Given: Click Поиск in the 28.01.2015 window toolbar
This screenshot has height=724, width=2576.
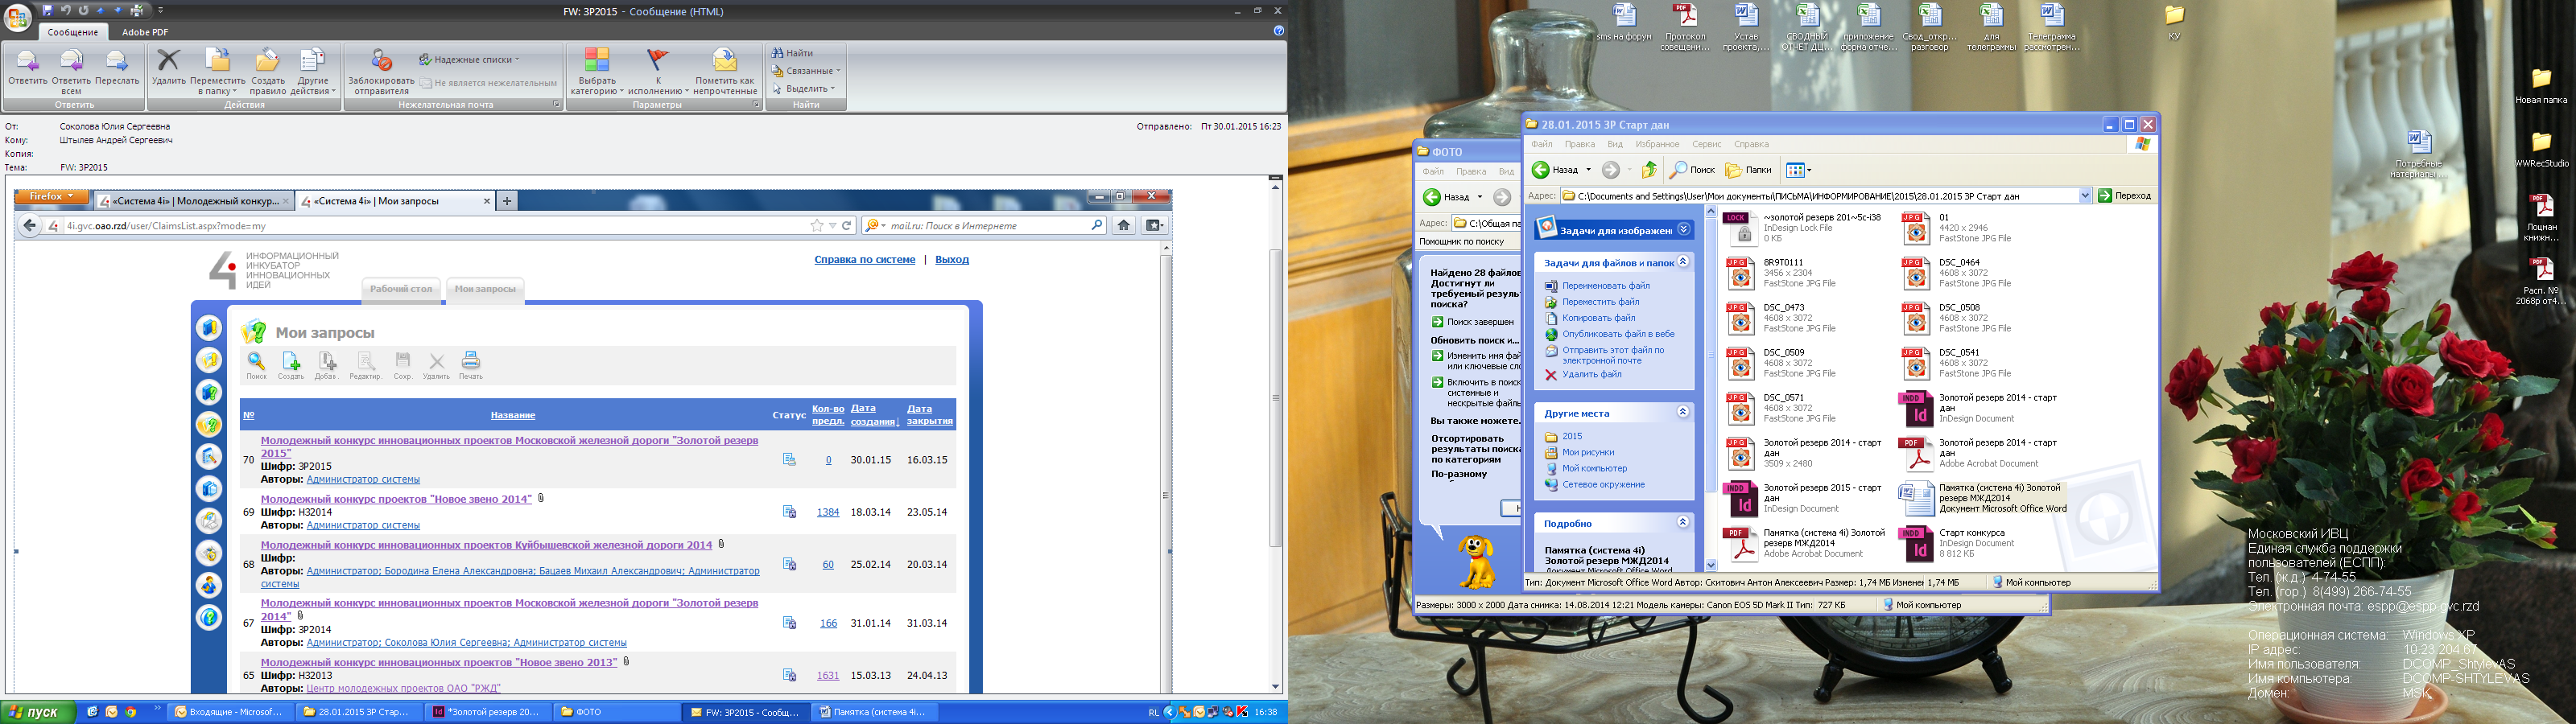Looking at the screenshot, I should [x=1692, y=170].
